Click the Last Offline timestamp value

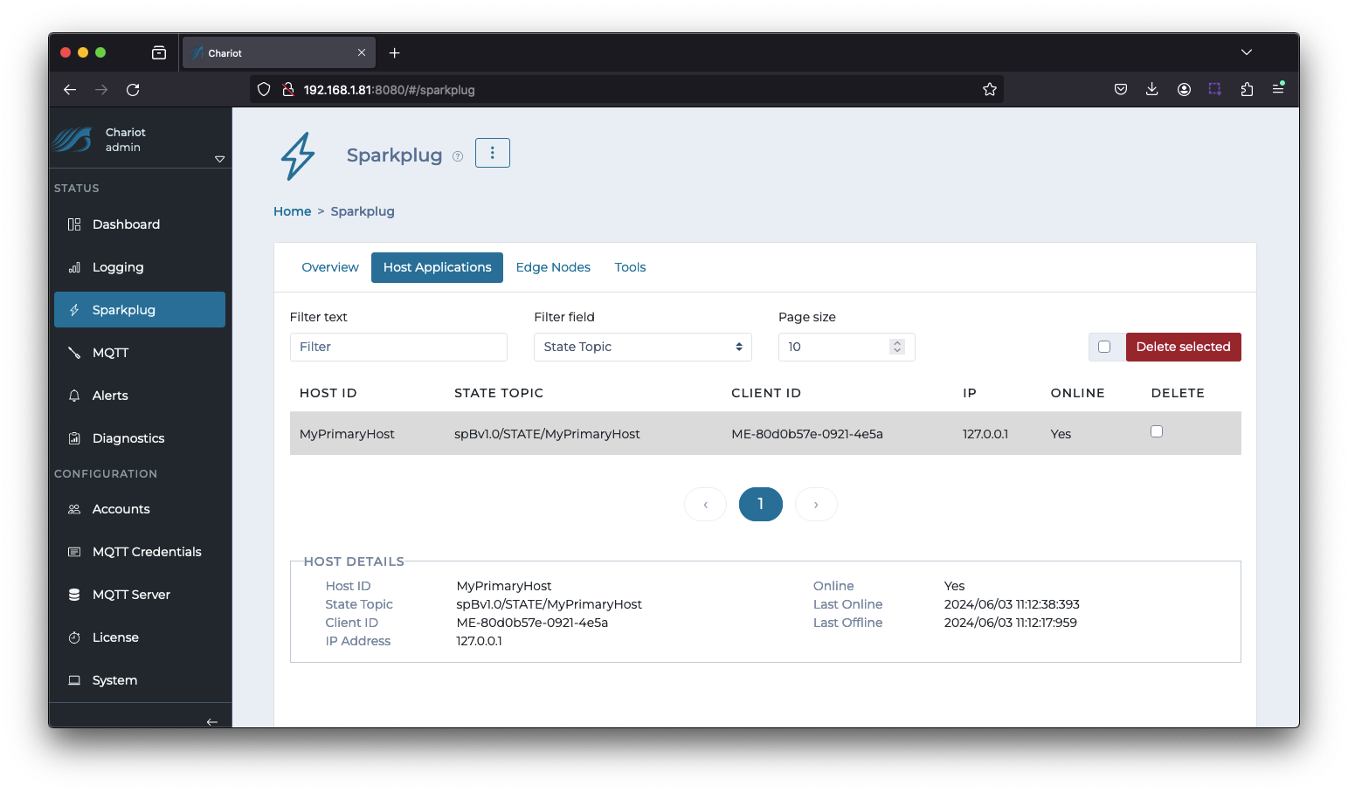pos(1010,623)
